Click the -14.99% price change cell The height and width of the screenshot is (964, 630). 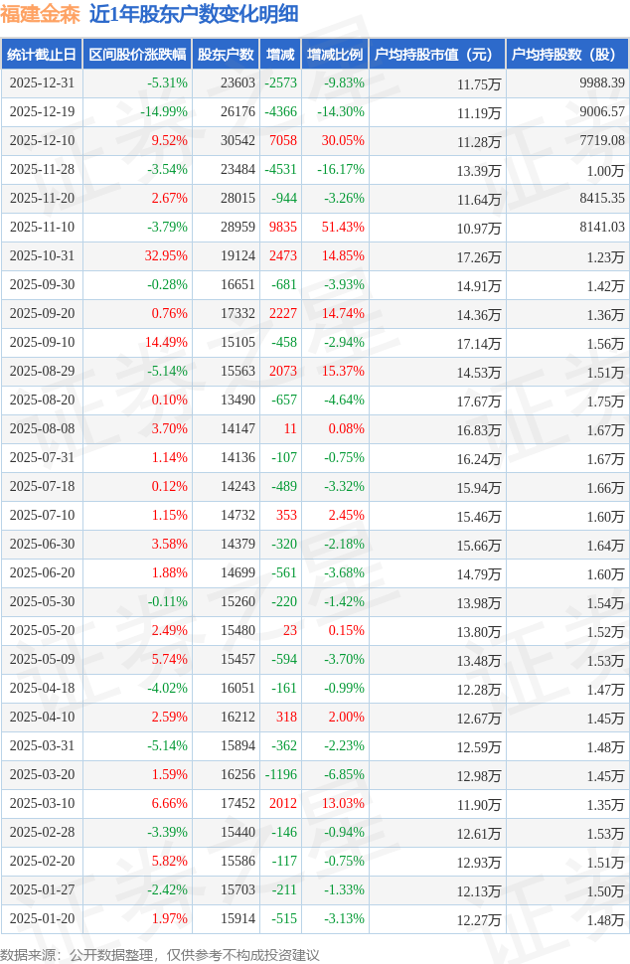click(x=163, y=112)
